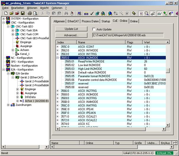The width and height of the screenshot is (179, 156).
Task: Open the Optionen menu
Action: 57,8
